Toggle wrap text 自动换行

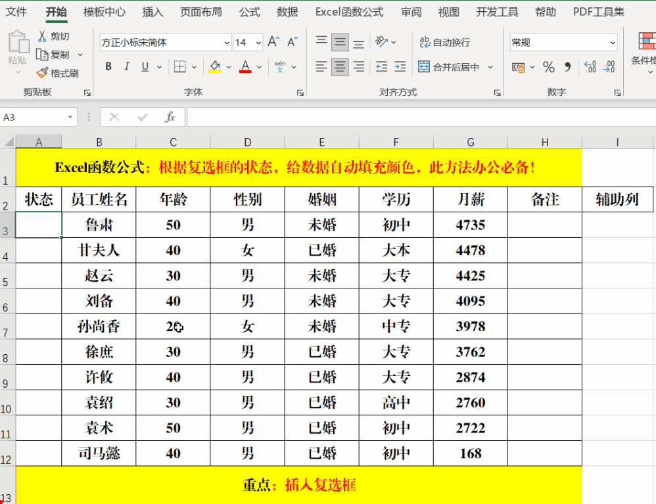tap(445, 42)
